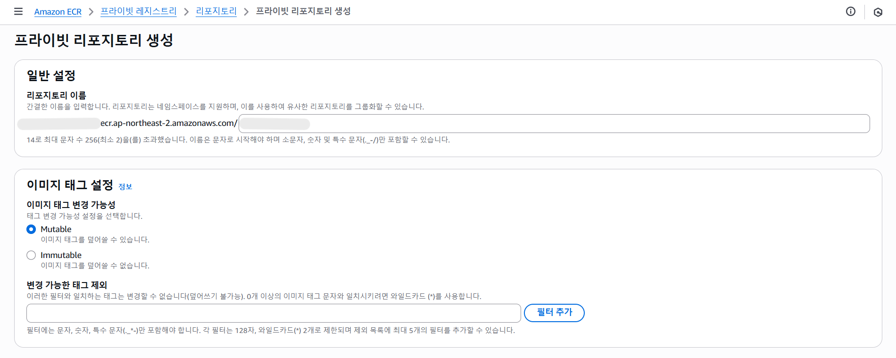This screenshot has height=358, width=896.
Task: Click the chevron after 프라이빗 레지스트리 breadcrumb
Action: pyautogui.click(x=186, y=12)
